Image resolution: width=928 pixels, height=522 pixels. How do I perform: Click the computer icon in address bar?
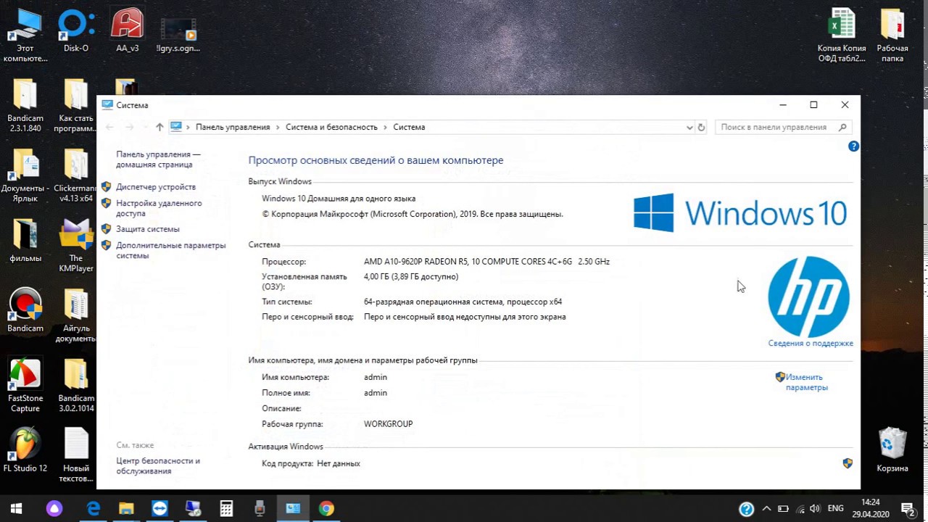coord(176,127)
